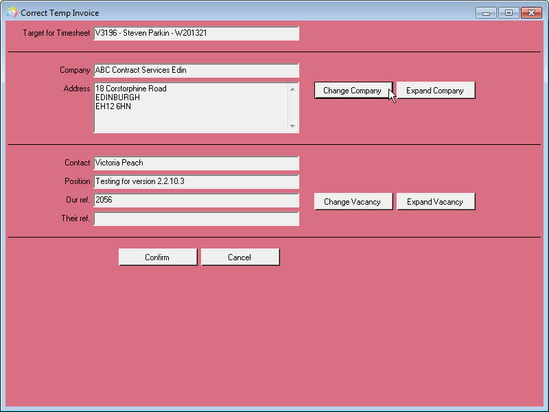Click the 'Contact' field label

click(78, 163)
